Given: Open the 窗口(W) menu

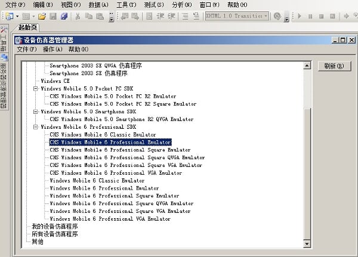Looking at the screenshot, I should pos(209,5).
